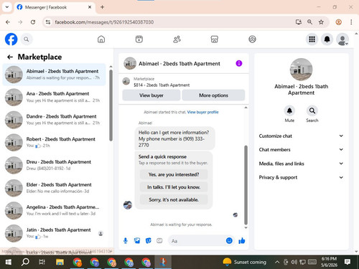Click the large apartment thumbnail in info panel

(301, 70)
